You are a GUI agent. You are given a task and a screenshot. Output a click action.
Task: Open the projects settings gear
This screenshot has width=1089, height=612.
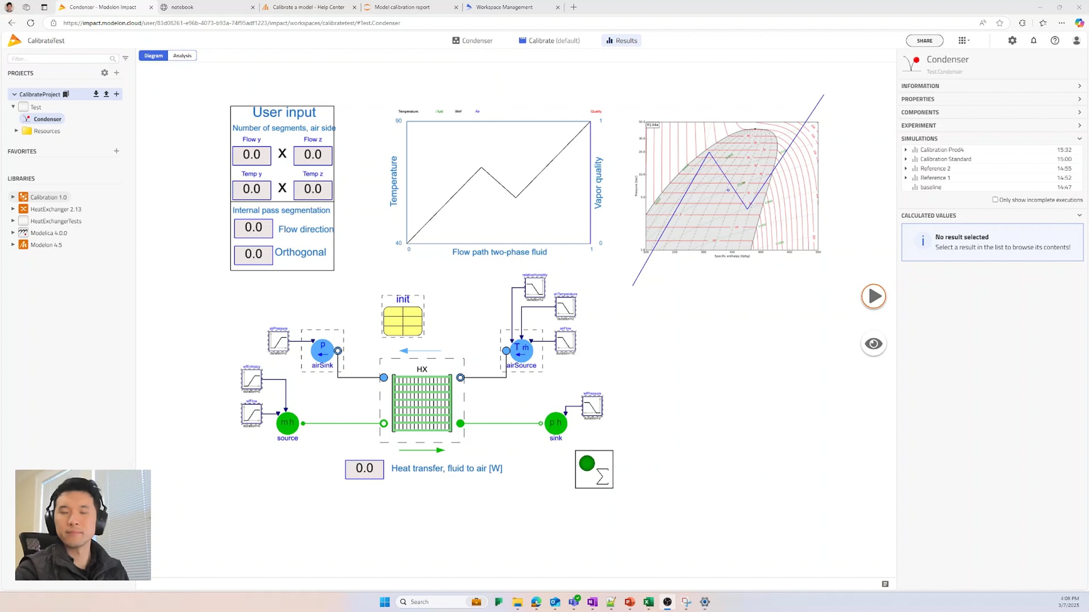click(104, 73)
